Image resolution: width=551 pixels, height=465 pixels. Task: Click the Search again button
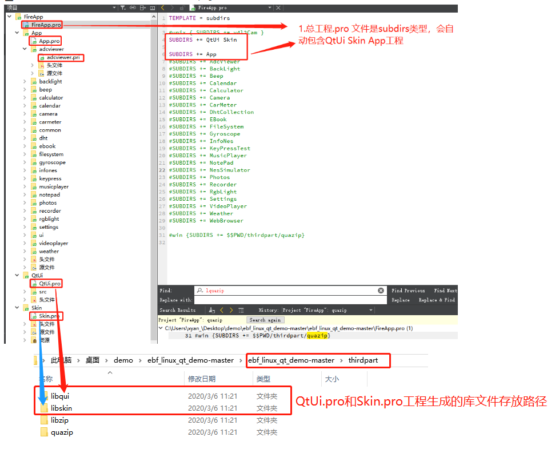[x=265, y=320]
